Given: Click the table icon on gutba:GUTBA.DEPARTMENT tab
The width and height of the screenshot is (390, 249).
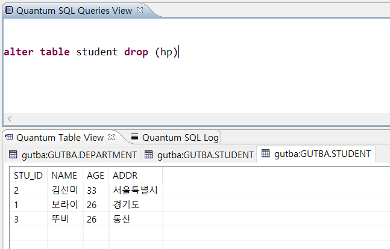Looking at the screenshot, I should pyautogui.click(x=13, y=155).
